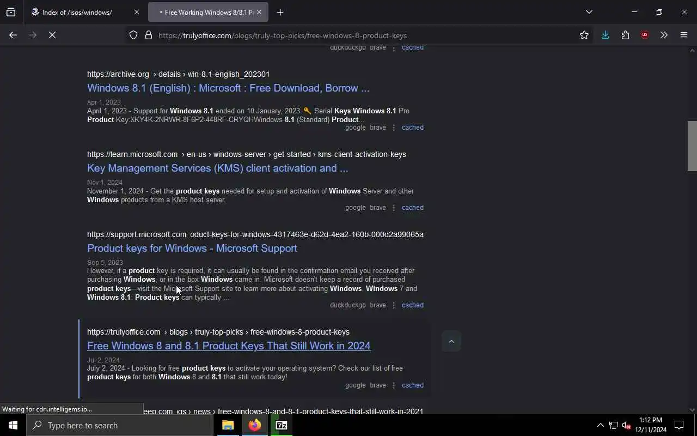Open more options dots on Microsoft Support result
This screenshot has width=697, height=436.
click(394, 305)
